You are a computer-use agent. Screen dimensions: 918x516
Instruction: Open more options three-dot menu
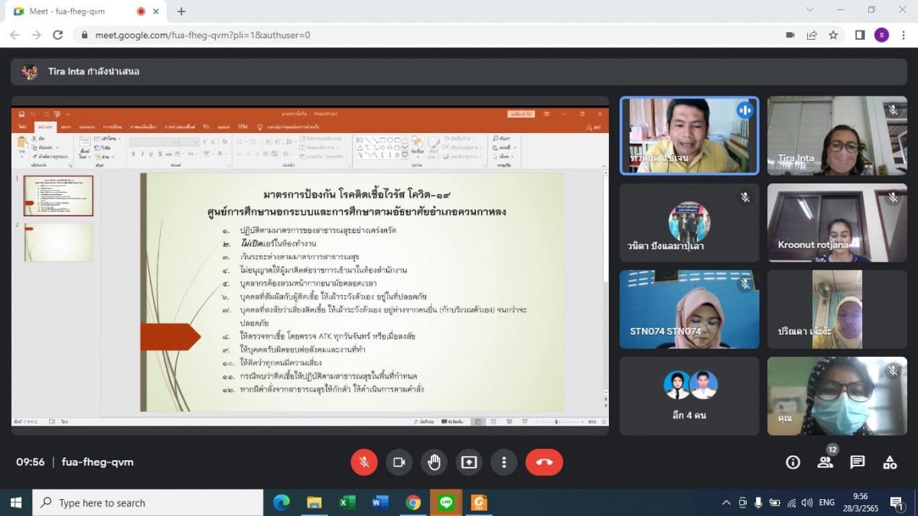tap(503, 462)
